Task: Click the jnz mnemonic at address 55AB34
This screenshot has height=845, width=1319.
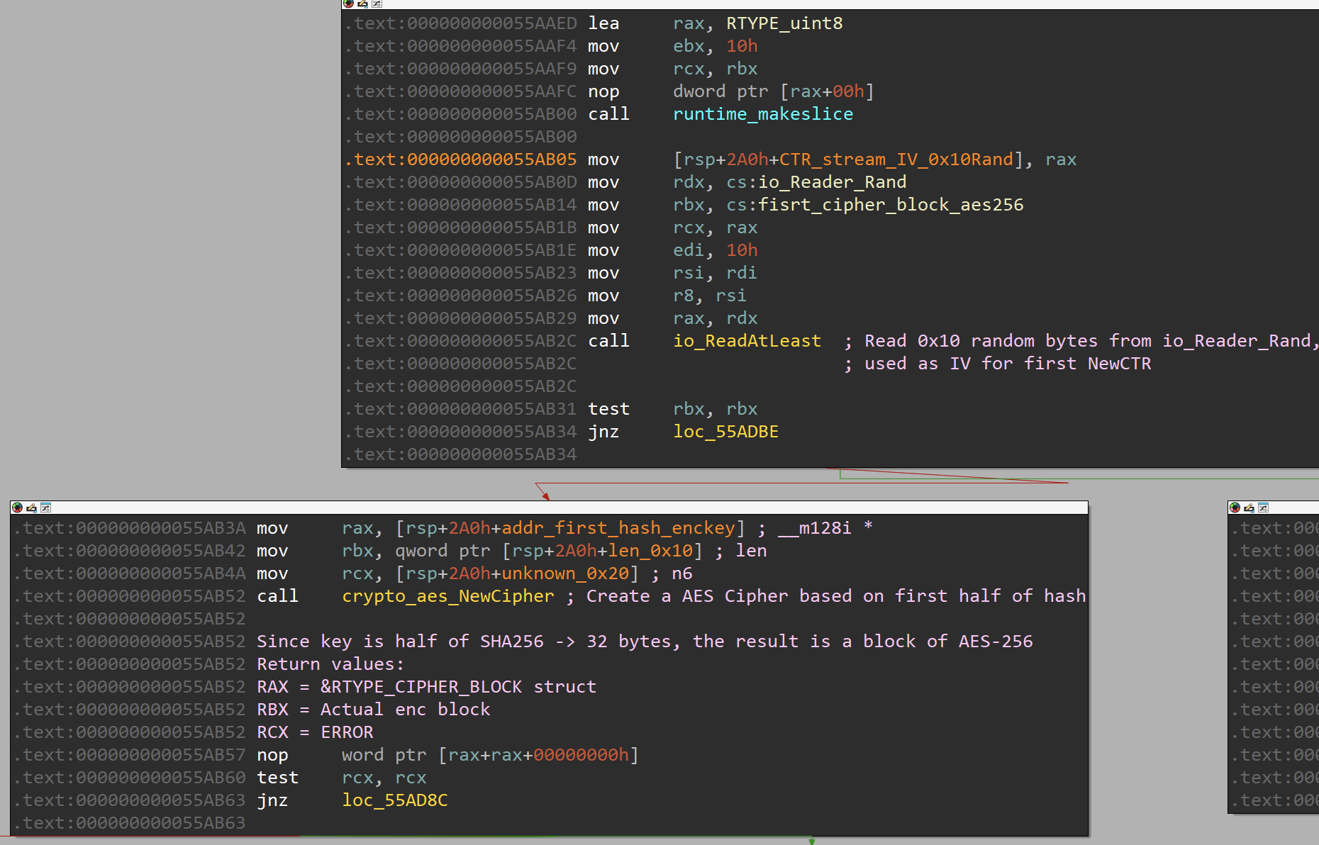Action: (x=603, y=432)
